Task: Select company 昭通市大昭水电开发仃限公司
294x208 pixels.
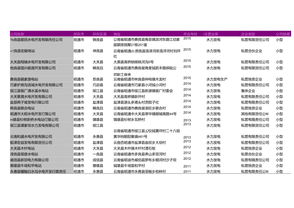Action: coord(33,114)
